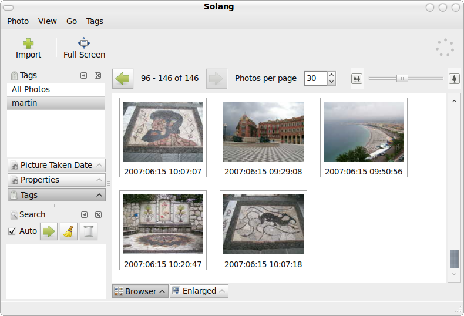This screenshot has height=316, width=464.
Task: Collapse the Tags section expander
Action: [56, 195]
